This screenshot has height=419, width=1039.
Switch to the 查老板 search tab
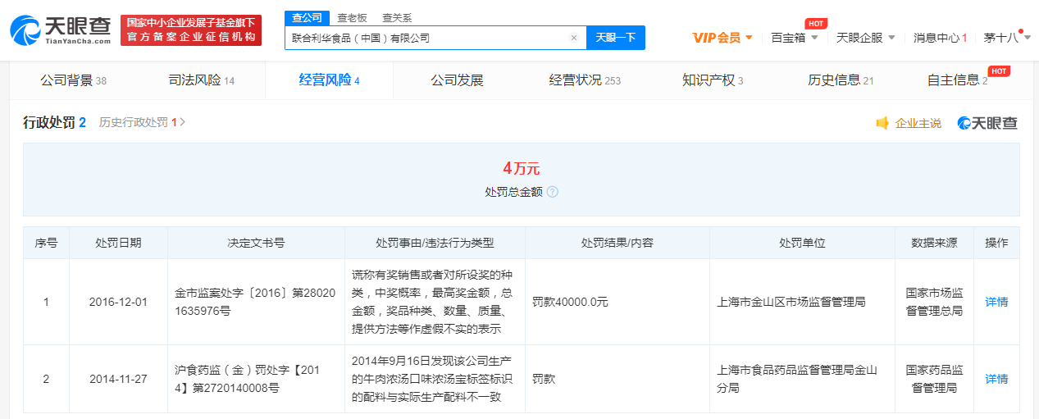point(352,18)
